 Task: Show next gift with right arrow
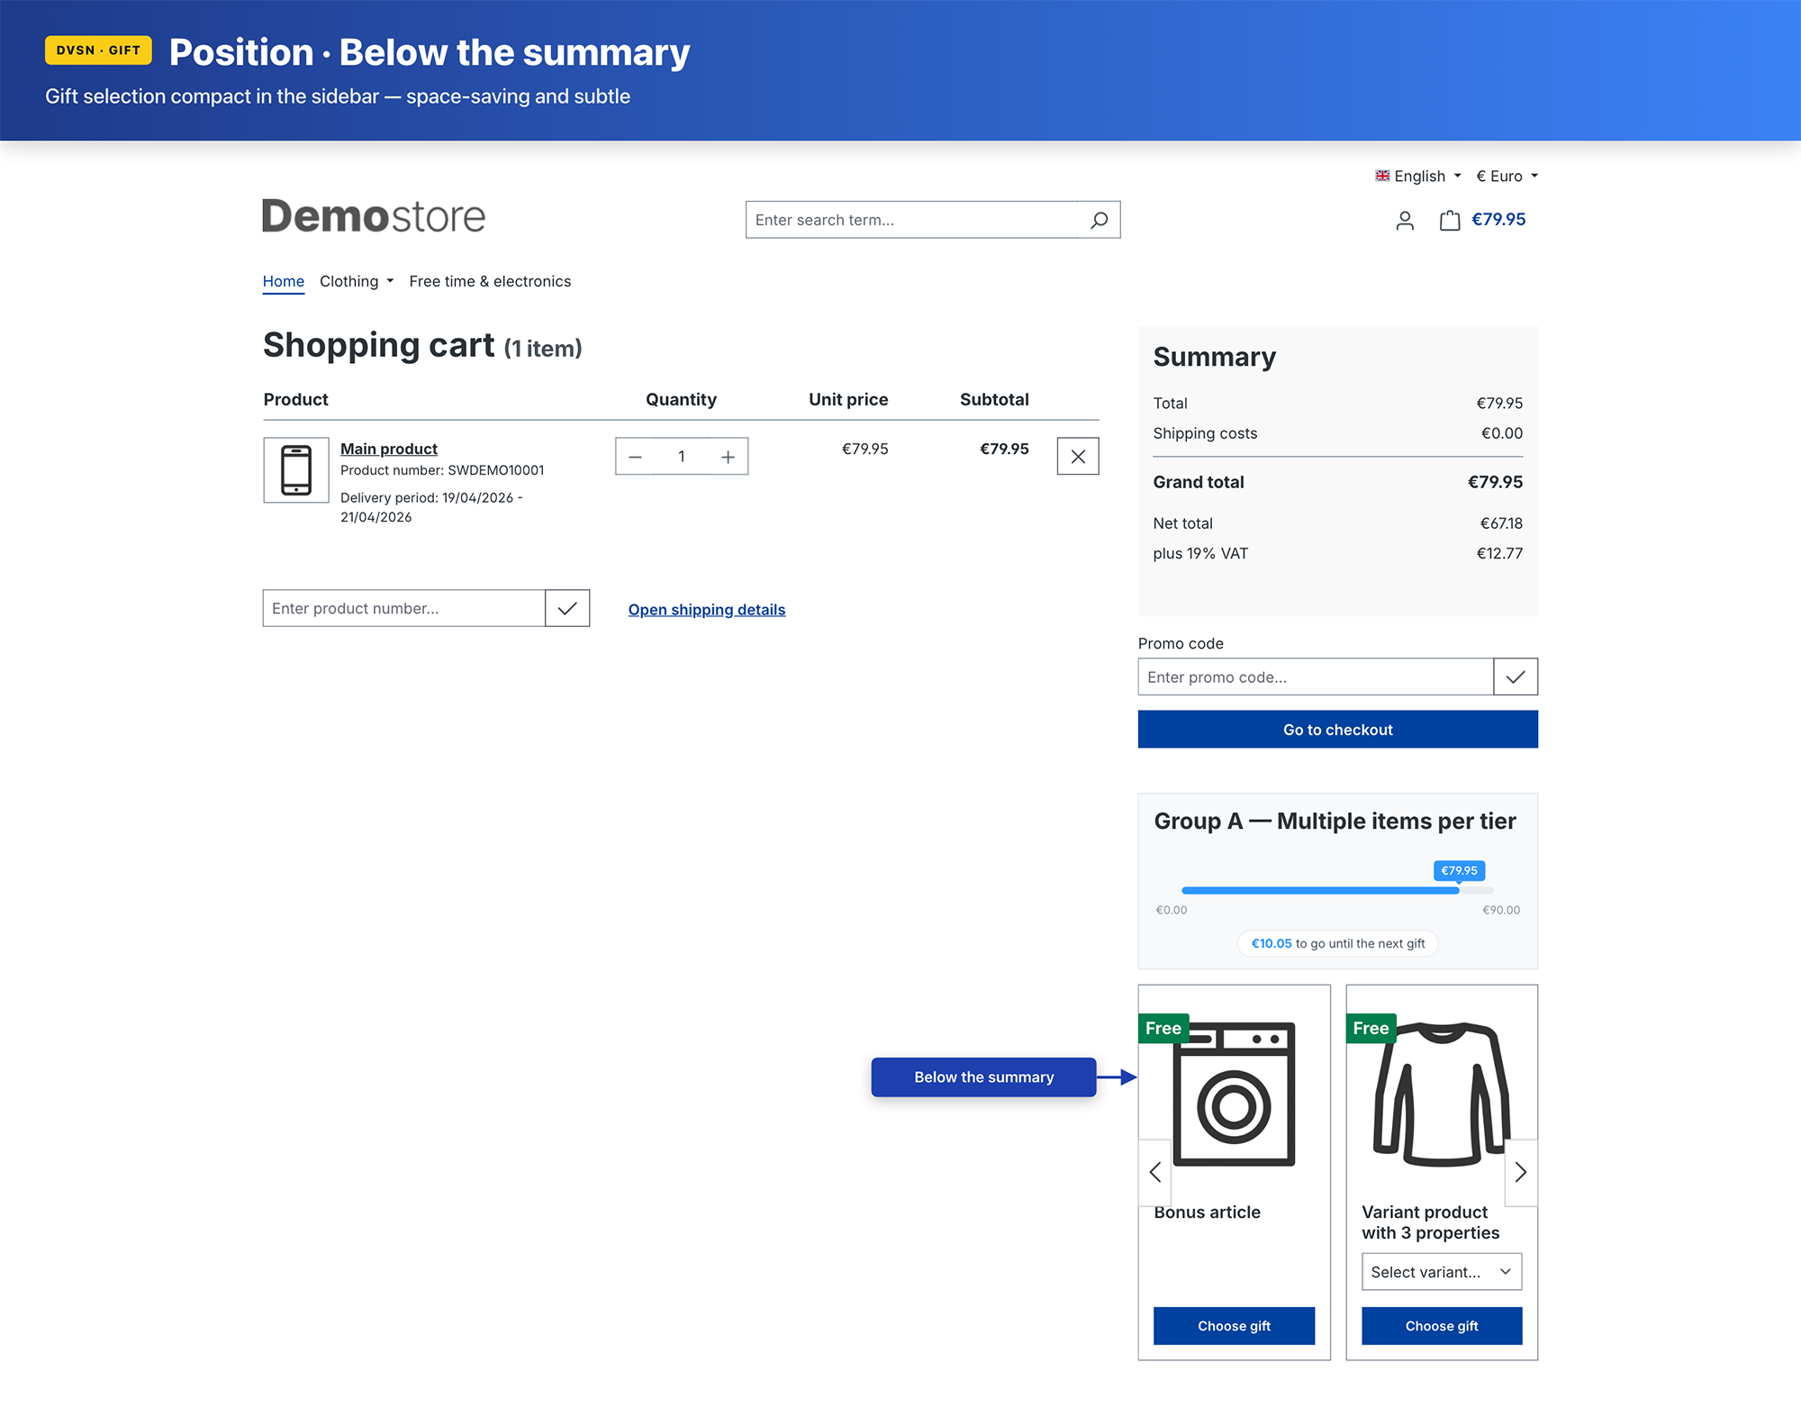point(1520,1172)
